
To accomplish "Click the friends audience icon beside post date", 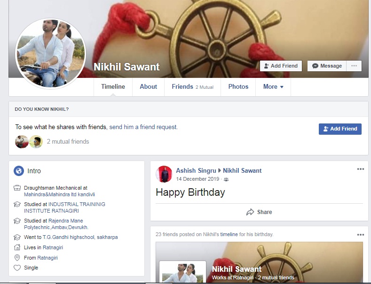I will coord(226,180).
